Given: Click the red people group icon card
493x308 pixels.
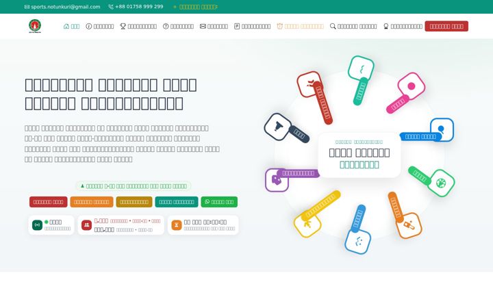Looking at the screenshot, I should tap(121, 225).
